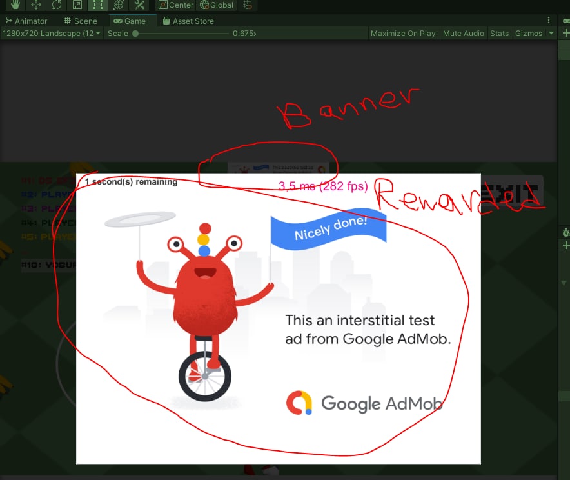This screenshot has height=480, width=570.
Task: Click the '#10: YOBUR' leaderboard entry
Action: pos(49,265)
